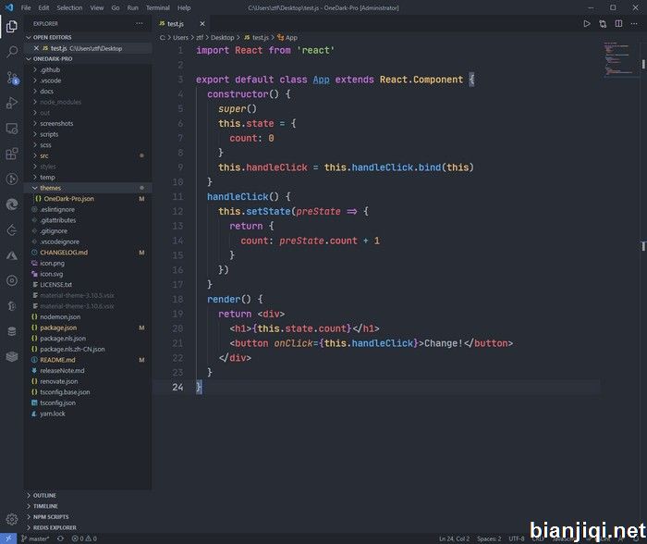Viewport: 647px width, 544px height.
Task: Expand the docs folder
Action: pos(88,92)
